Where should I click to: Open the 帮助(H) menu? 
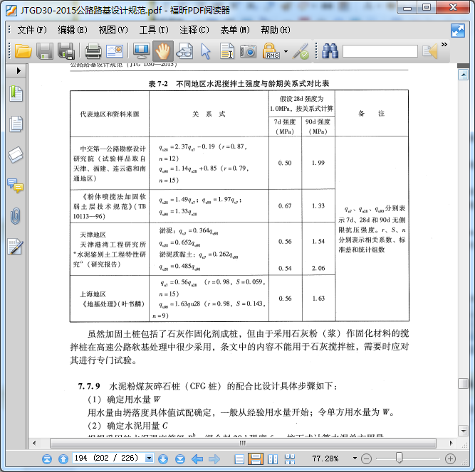(x=276, y=30)
